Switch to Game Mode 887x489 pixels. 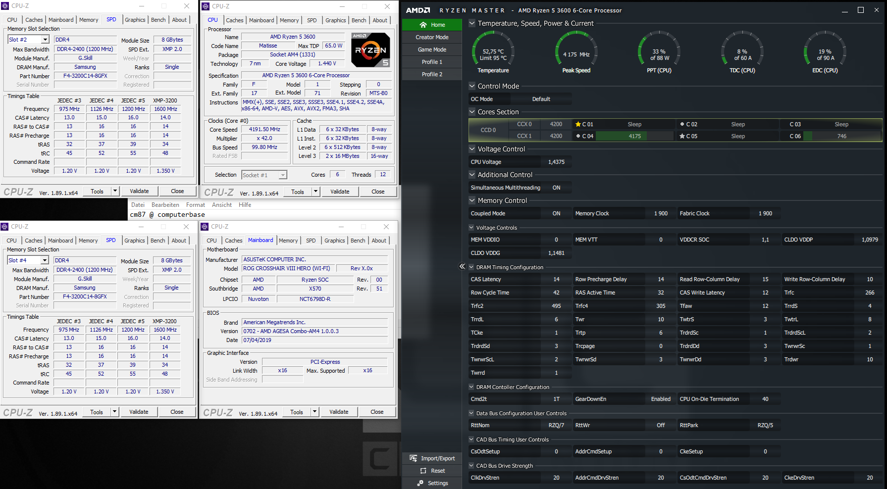pyautogui.click(x=432, y=49)
